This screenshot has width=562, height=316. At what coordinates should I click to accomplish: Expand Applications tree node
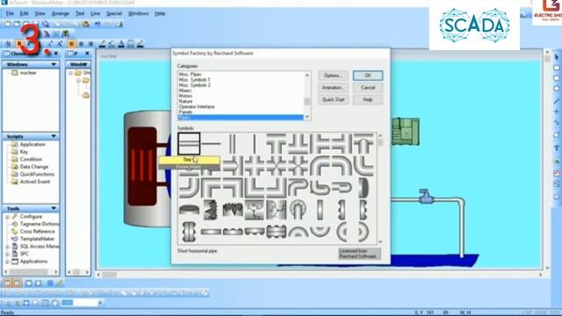(x=7, y=262)
